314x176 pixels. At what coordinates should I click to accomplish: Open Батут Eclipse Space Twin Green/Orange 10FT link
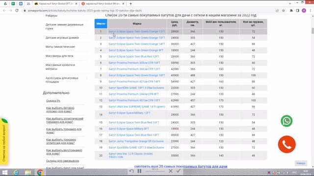tap(136, 38)
